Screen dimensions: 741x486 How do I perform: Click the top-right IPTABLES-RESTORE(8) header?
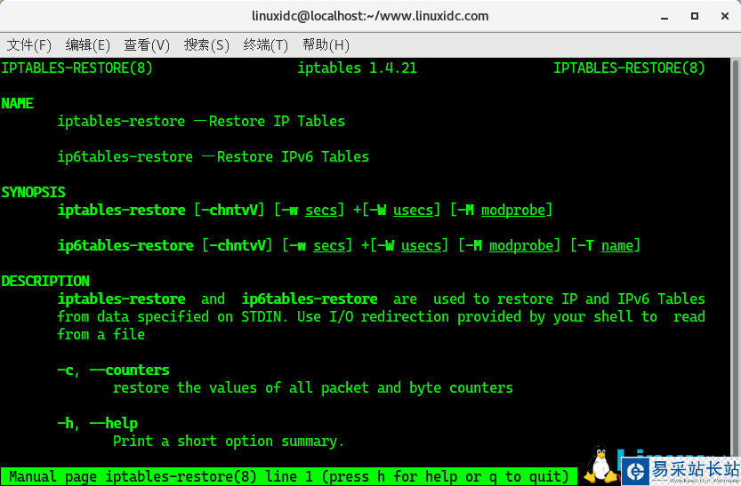point(629,68)
